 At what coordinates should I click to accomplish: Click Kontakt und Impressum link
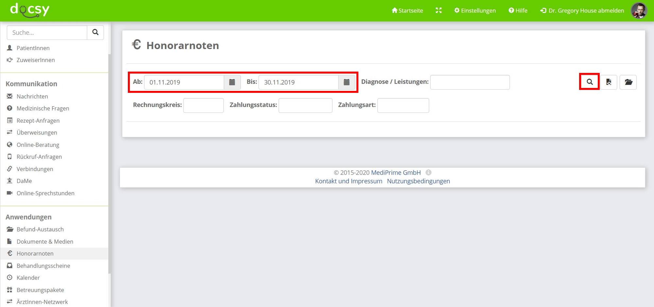click(349, 181)
